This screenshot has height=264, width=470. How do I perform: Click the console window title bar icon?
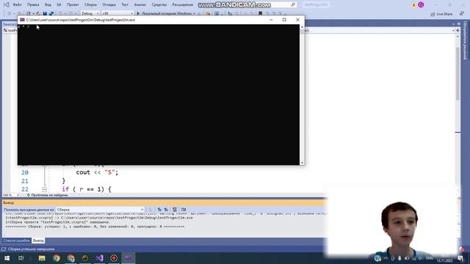[x=22, y=20]
